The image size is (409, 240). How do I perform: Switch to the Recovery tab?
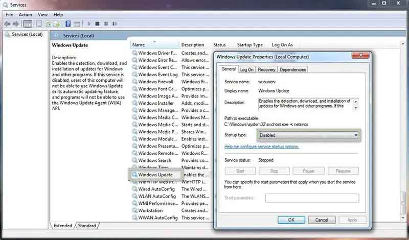click(x=266, y=69)
